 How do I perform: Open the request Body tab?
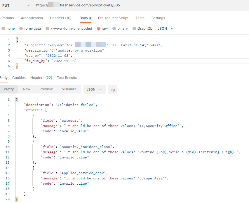(x=85, y=18)
